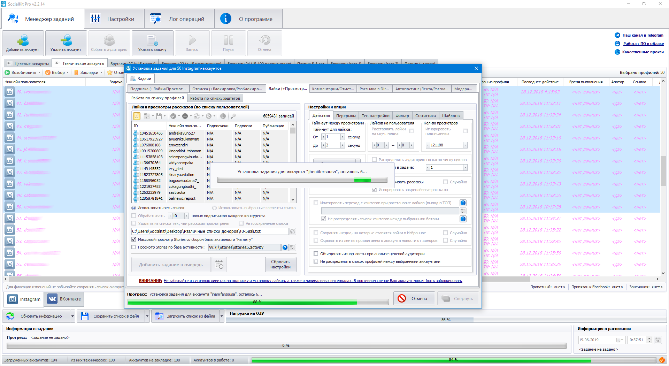
Task: Click the donors list file path field
Action: pyautogui.click(x=210, y=231)
